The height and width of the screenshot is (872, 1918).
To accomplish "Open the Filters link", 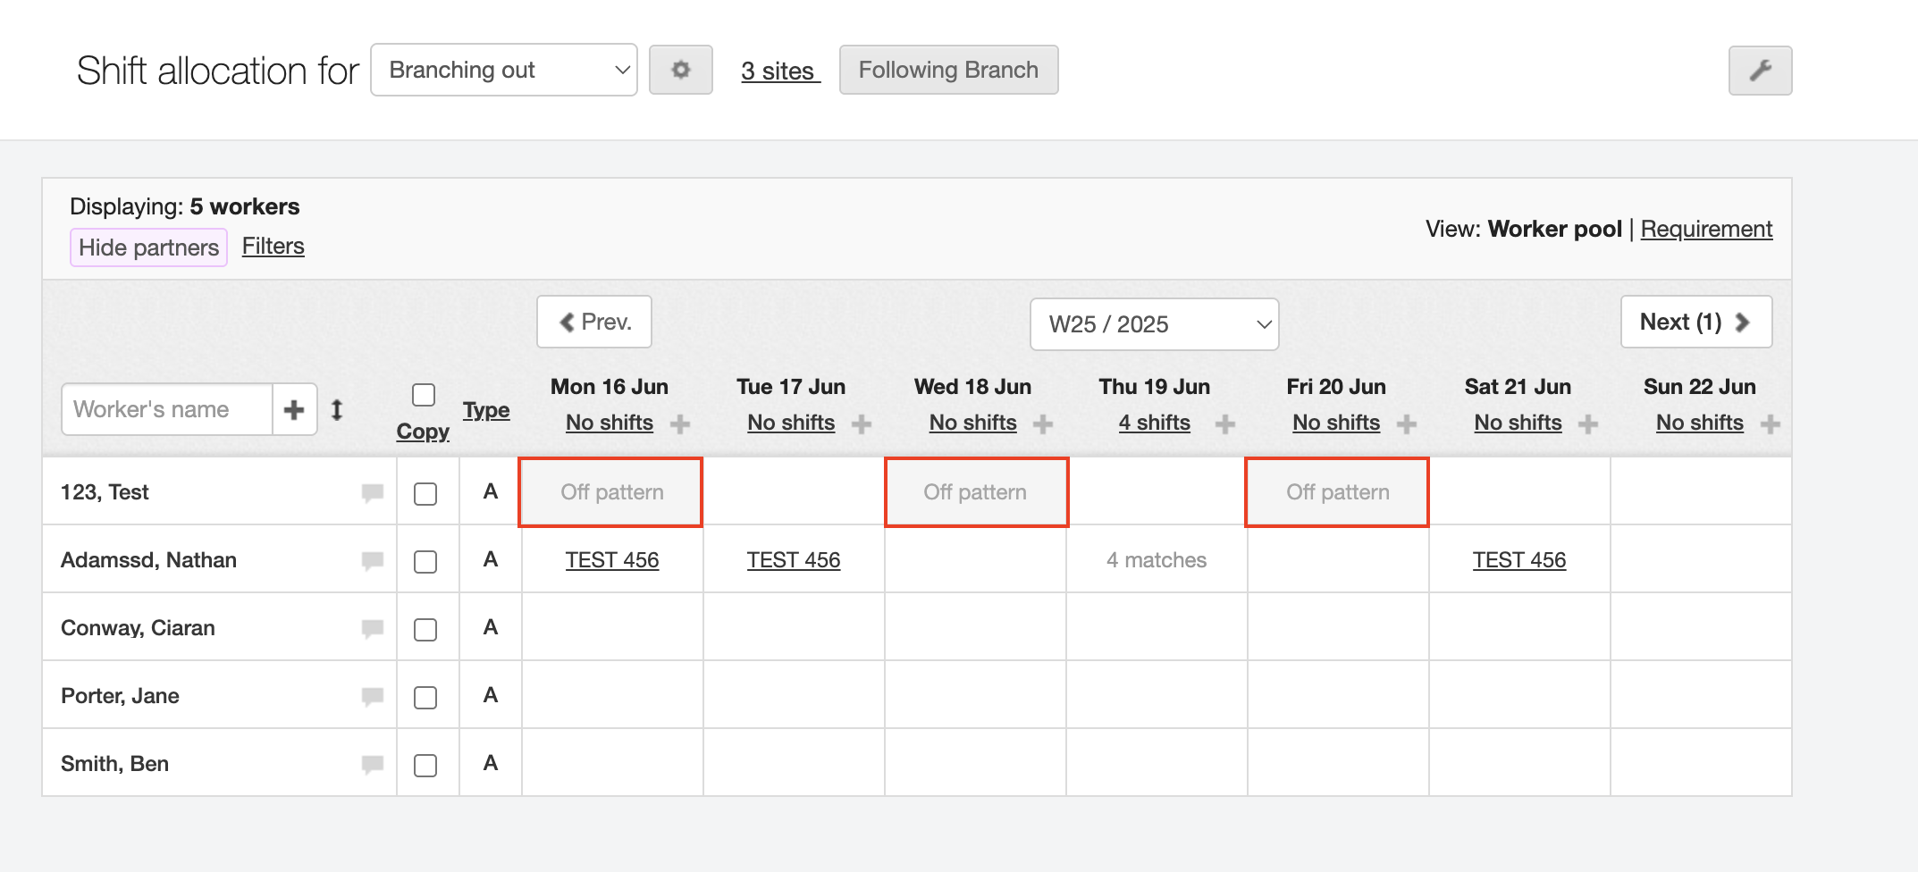I will pos(273,247).
